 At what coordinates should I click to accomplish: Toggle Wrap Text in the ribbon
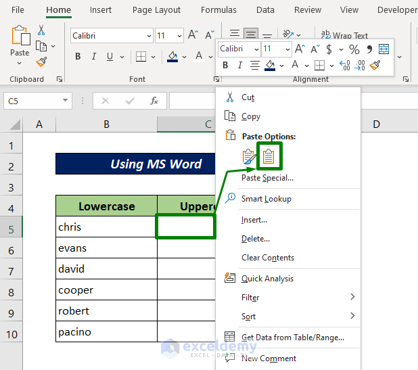pos(344,35)
